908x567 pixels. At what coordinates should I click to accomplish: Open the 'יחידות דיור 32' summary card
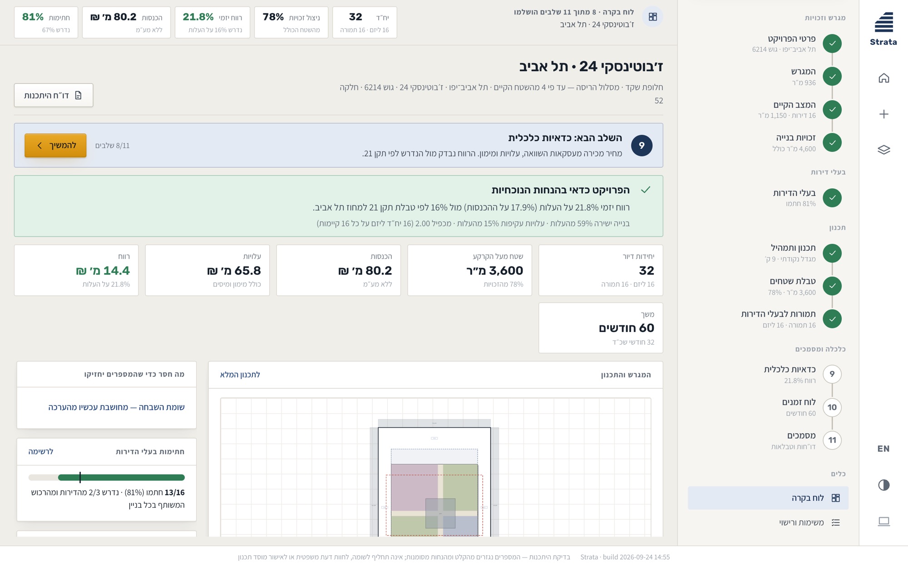pos(601,270)
